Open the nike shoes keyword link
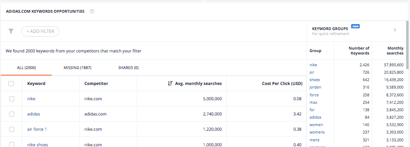The image size is (410, 147). click(38, 145)
